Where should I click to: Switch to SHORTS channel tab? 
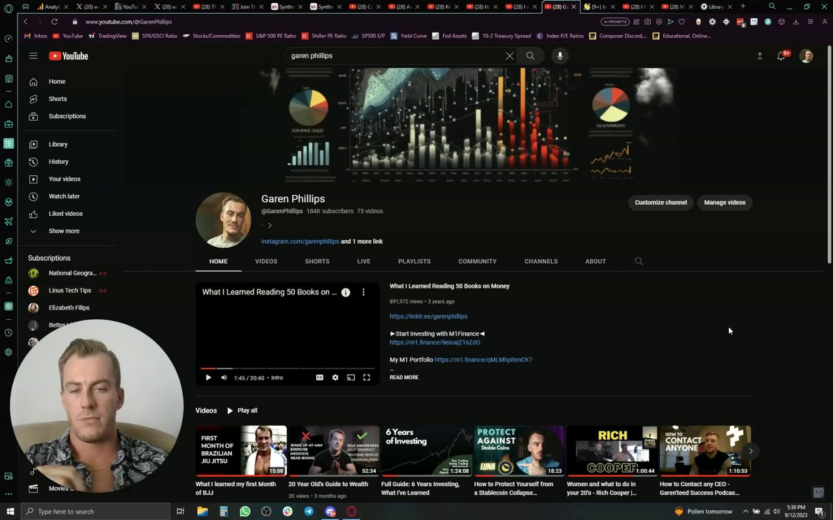coord(317,261)
